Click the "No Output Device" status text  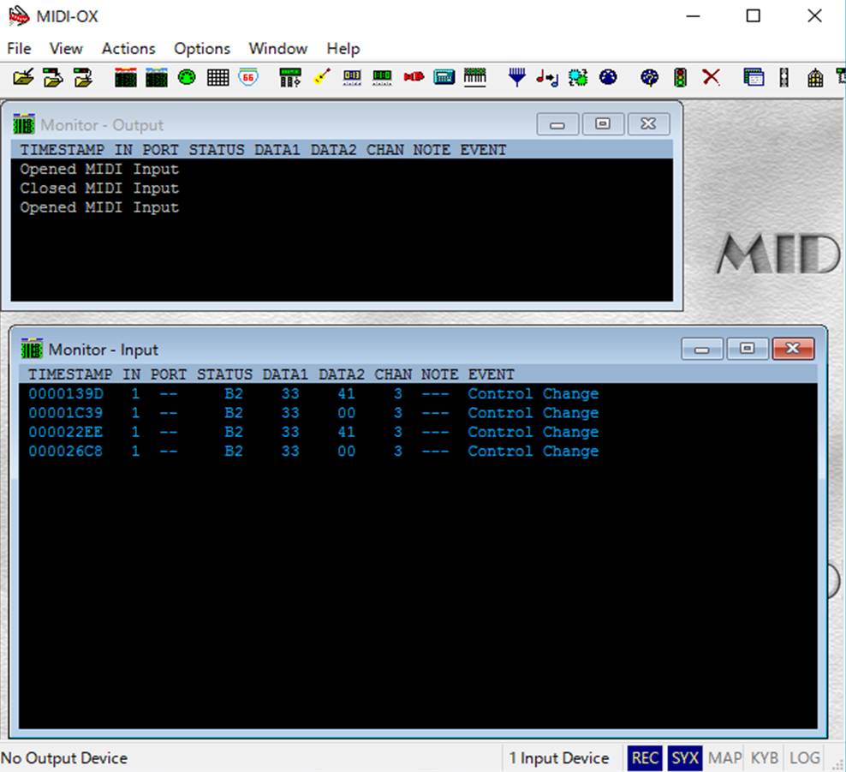click(x=64, y=758)
